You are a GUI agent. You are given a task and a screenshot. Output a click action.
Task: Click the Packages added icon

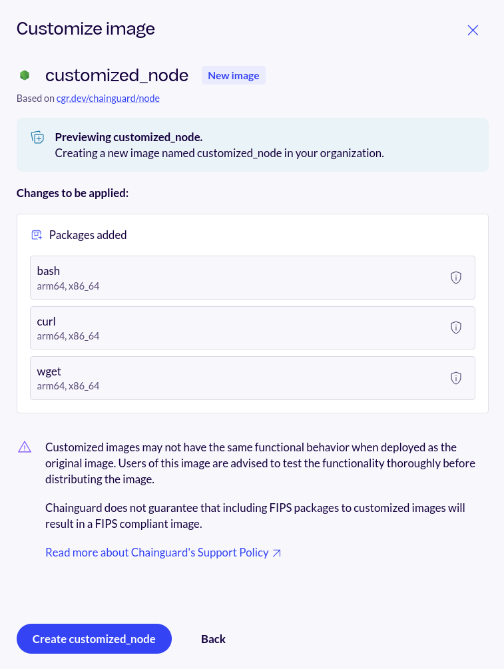tap(37, 235)
